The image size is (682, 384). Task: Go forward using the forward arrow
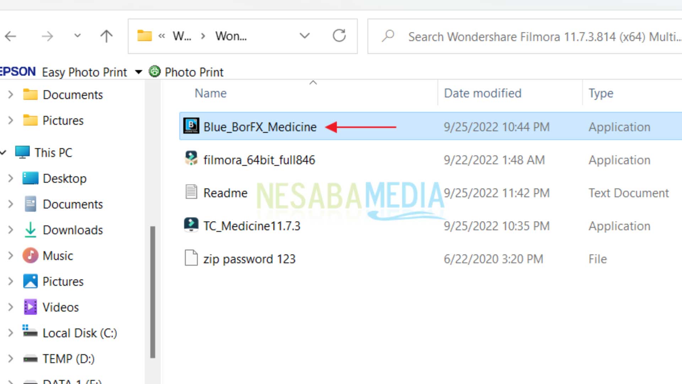47,36
